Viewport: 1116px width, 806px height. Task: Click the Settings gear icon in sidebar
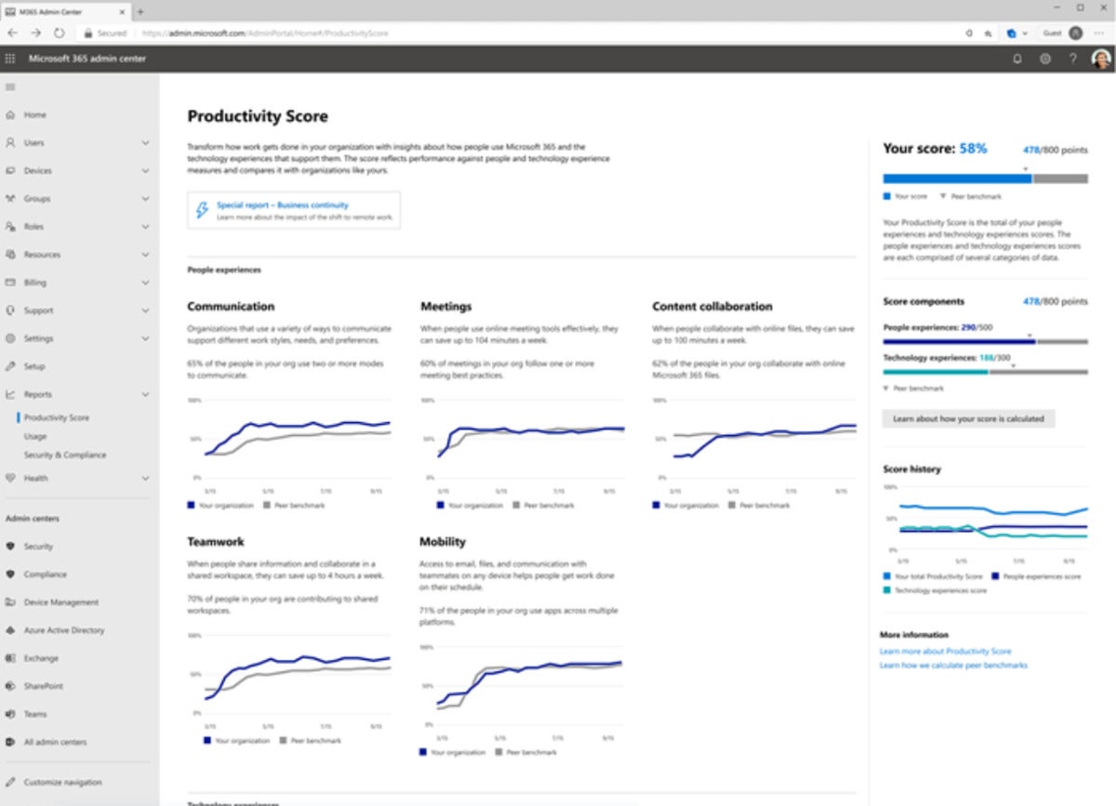[x=10, y=338]
